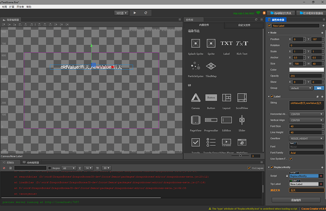Open the preview platform (browser) dropdown

121,13
